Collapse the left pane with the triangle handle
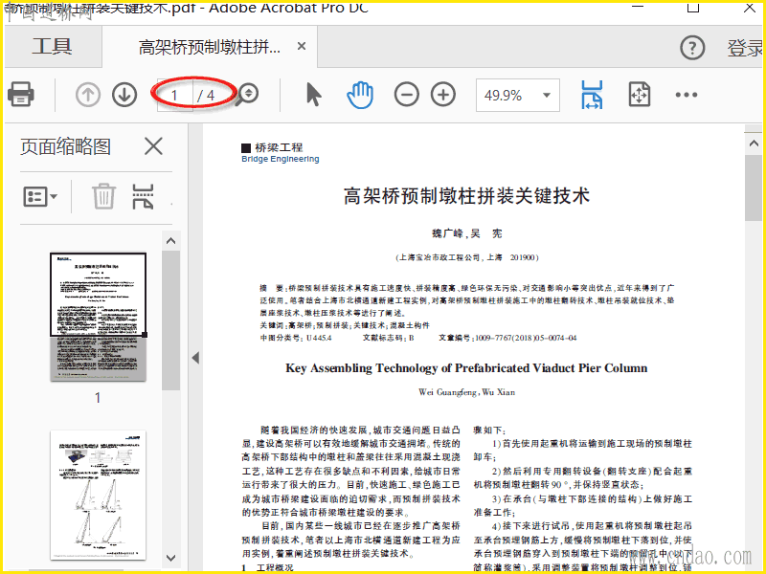Viewport: 766px width, 574px height. point(196,358)
